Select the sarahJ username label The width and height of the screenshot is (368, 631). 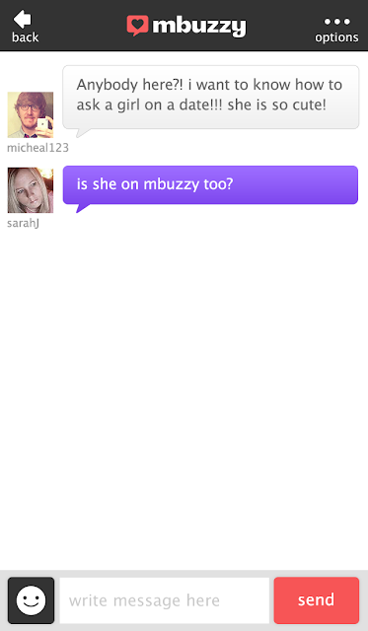(23, 224)
